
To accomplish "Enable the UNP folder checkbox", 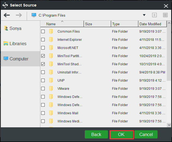I will (x=43, y=81).
